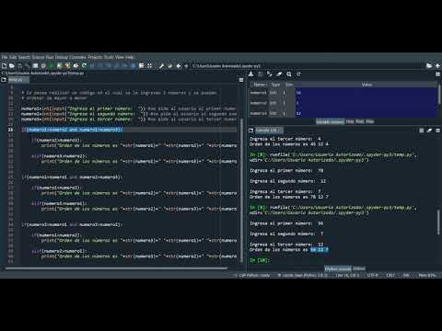Run current cell icon

click(x=60, y=66)
